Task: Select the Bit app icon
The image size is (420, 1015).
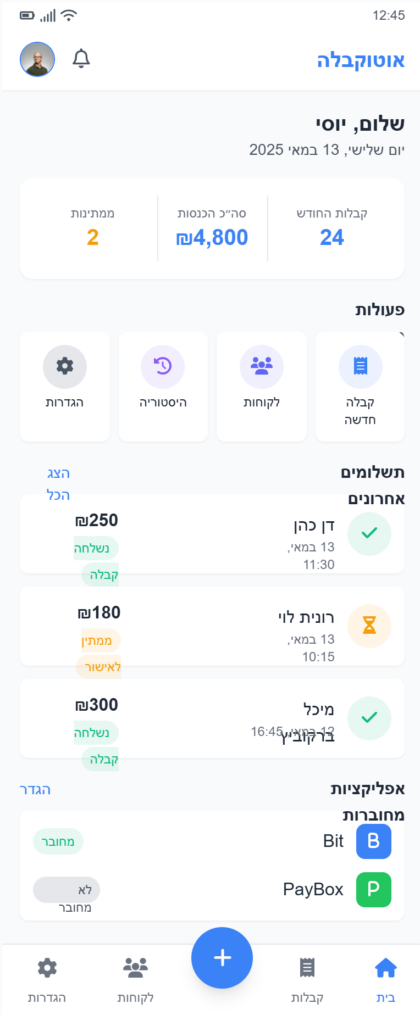Action: click(x=374, y=841)
